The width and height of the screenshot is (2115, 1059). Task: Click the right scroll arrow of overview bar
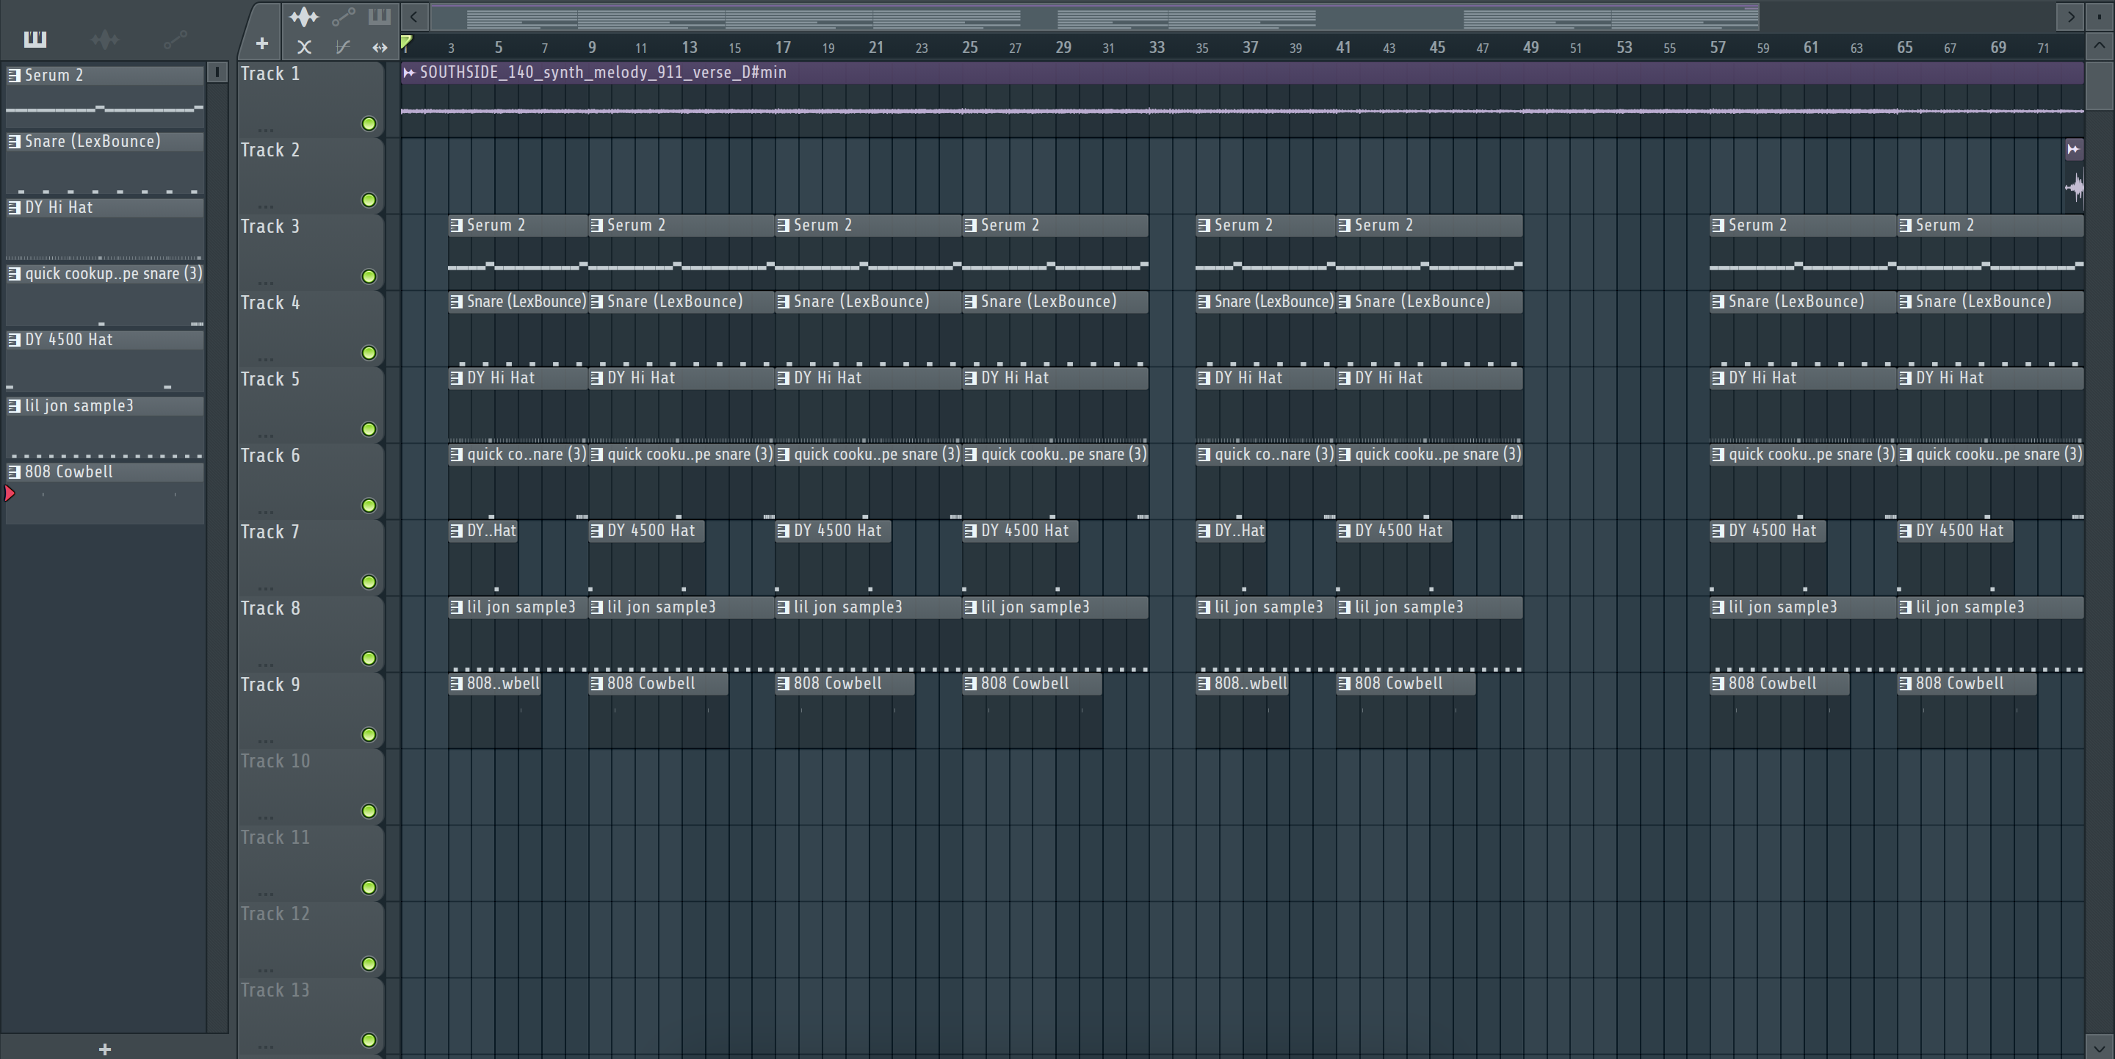click(x=2071, y=16)
